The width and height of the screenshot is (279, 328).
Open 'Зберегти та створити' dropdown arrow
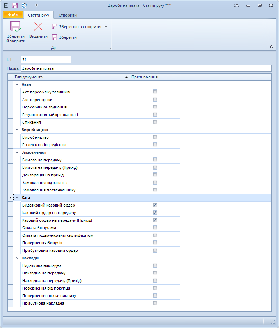(106, 27)
